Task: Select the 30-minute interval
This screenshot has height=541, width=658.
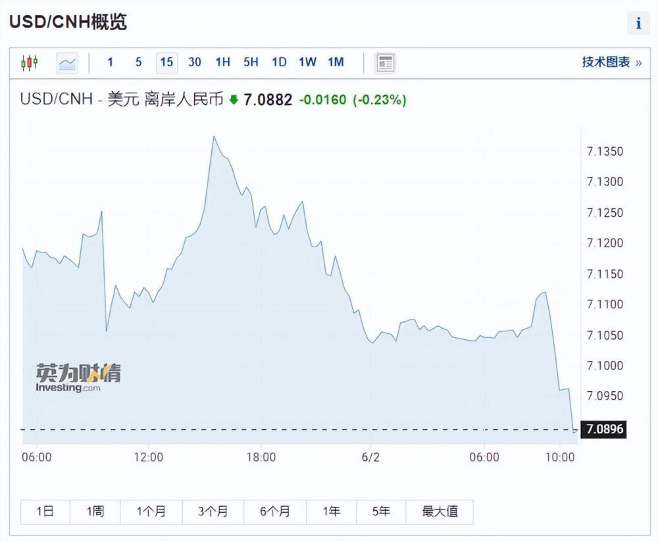Action: [195, 62]
